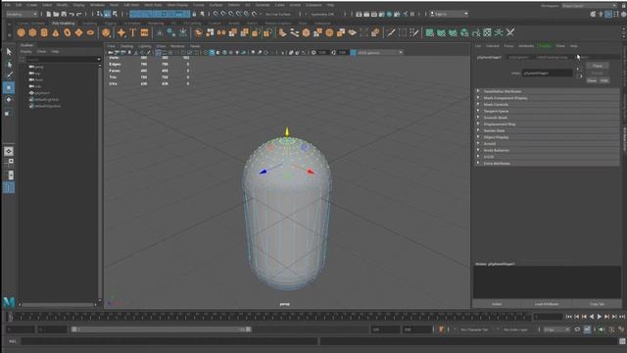Click the Open Scene folder icon
This screenshot has width=627, height=353.
tap(56, 14)
